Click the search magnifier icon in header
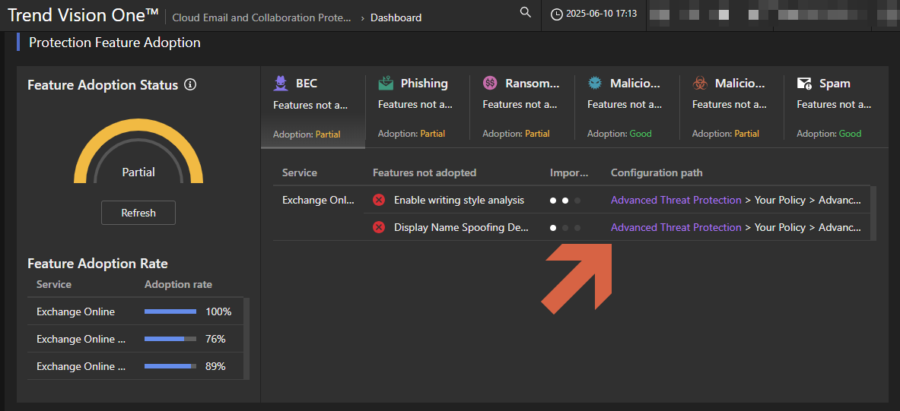This screenshot has width=900, height=411. tap(525, 13)
